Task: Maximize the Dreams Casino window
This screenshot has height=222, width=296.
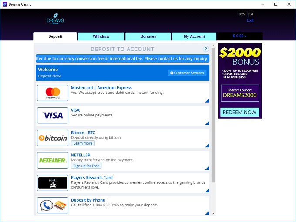Action: [x=276, y=4]
